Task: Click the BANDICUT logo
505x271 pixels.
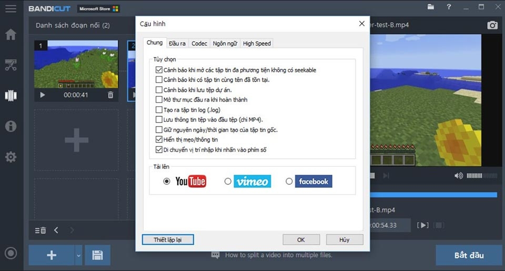Action: pyautogui.click(x=49, y=9)
